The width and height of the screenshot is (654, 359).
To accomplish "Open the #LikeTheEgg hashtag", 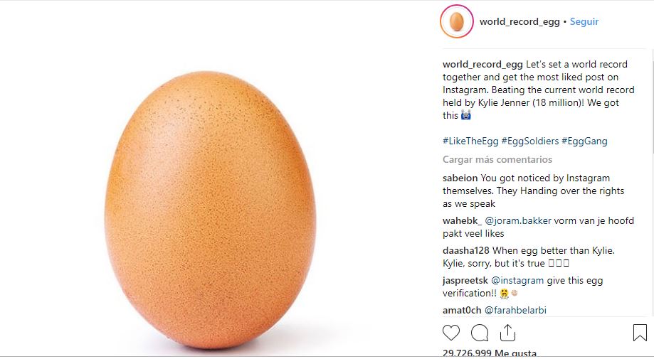I will [x=470, y=141].
